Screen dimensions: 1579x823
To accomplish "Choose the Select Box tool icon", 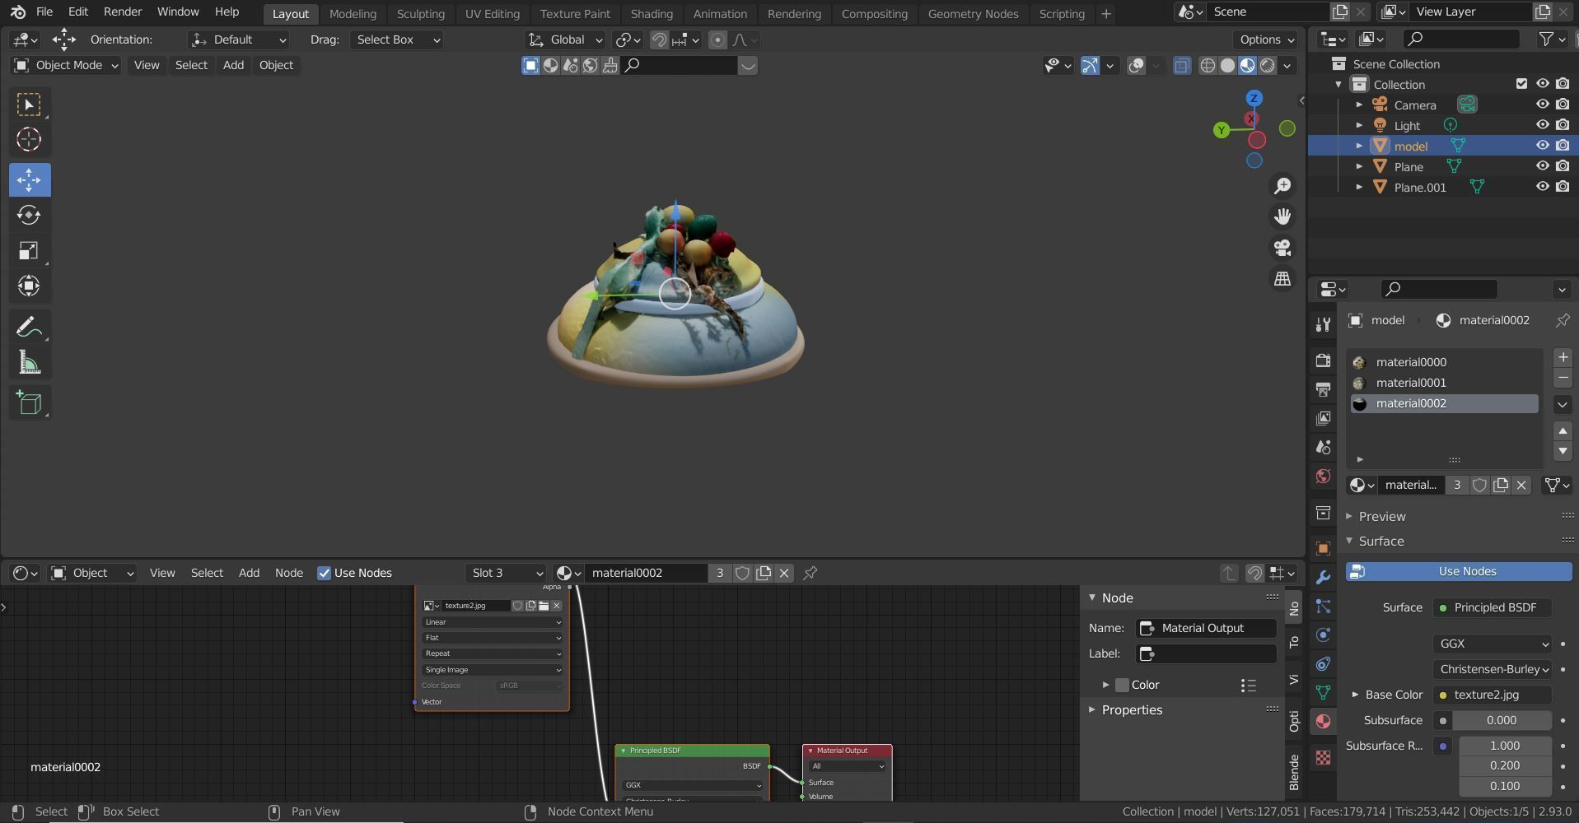I will pyautogui.click(x=29, y=105).
